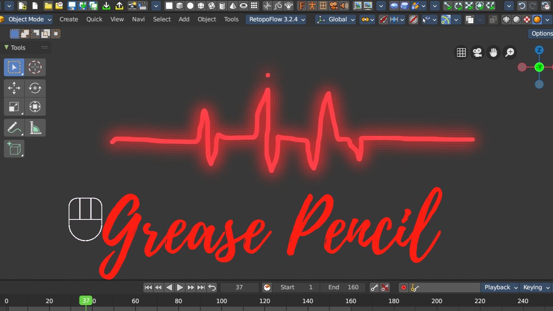This screenshot has height=311, width=553.
Task: Open the Quick menu
Action: point(94,19)
